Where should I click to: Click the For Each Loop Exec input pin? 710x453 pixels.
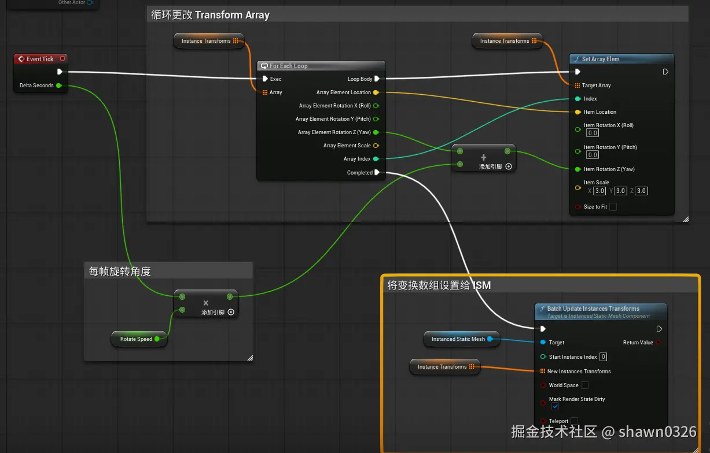265,79
